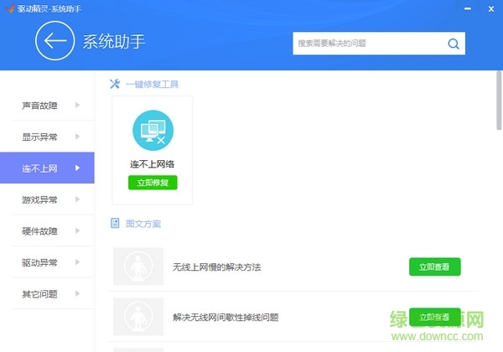Click the back arrow circle icon
The height and width of the screenshot is (352, 503).
[54, 41]
